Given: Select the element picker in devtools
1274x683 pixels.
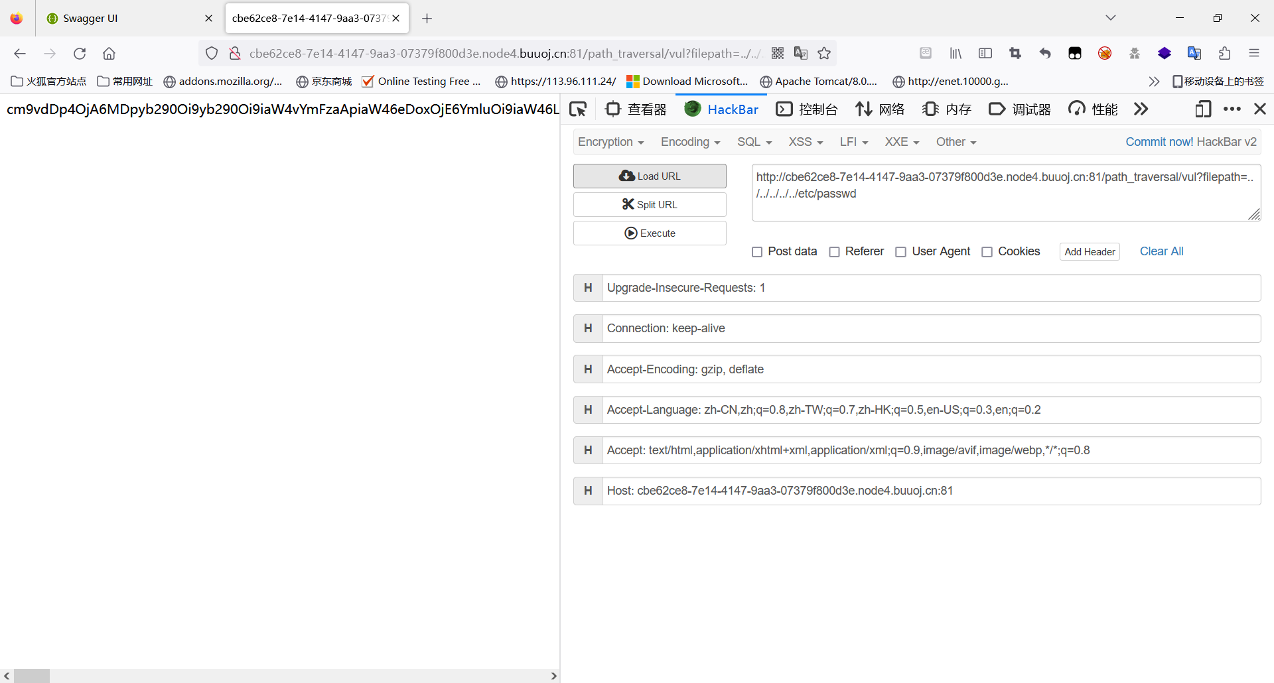Looking at the screenshot, I should pyautogui.click(x=578, y=109).
